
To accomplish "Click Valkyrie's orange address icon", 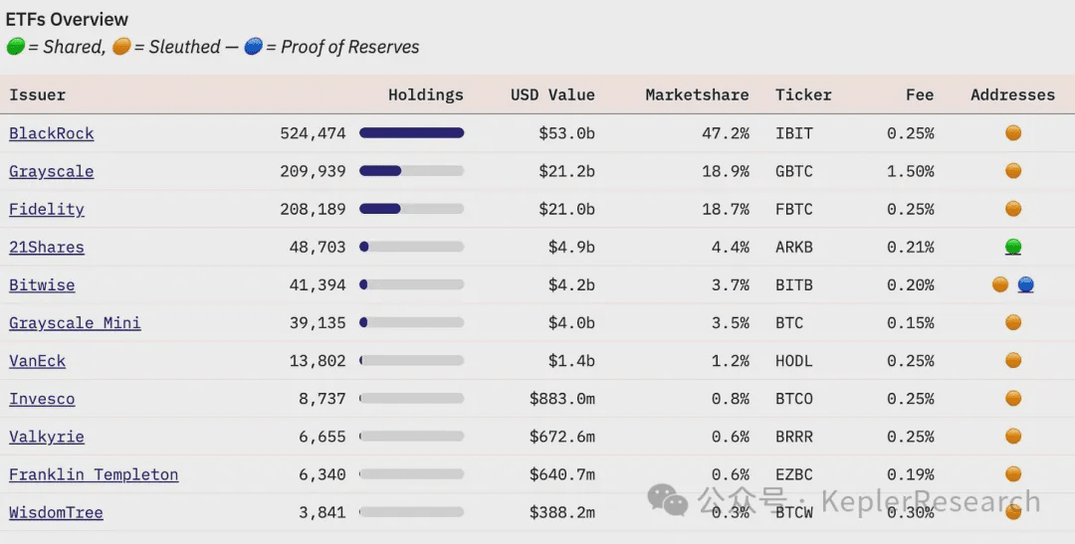I will (x=1013, y=436).
